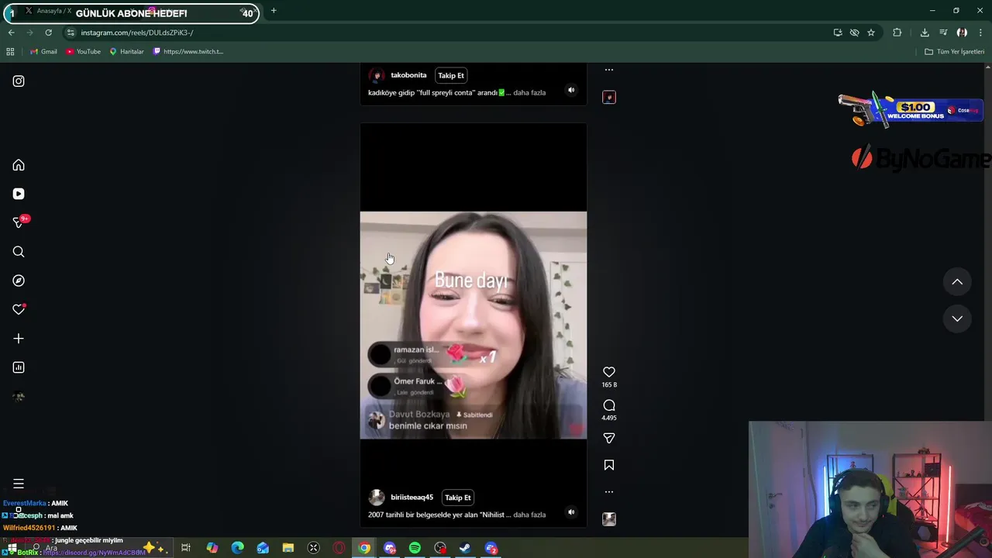
Task: Open Explore compass icon in sidebar
Action: 19,281
